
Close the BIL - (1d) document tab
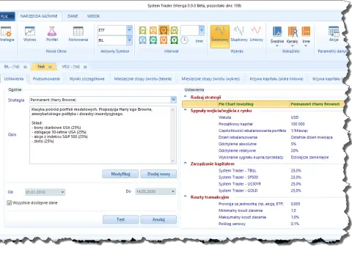pyautogui.click(x=25, y=67)
